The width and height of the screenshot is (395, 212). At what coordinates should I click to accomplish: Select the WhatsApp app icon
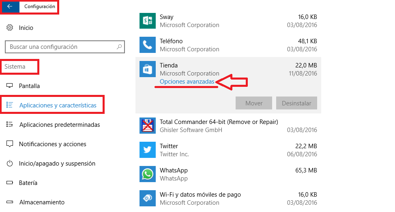tap(148, 174)
